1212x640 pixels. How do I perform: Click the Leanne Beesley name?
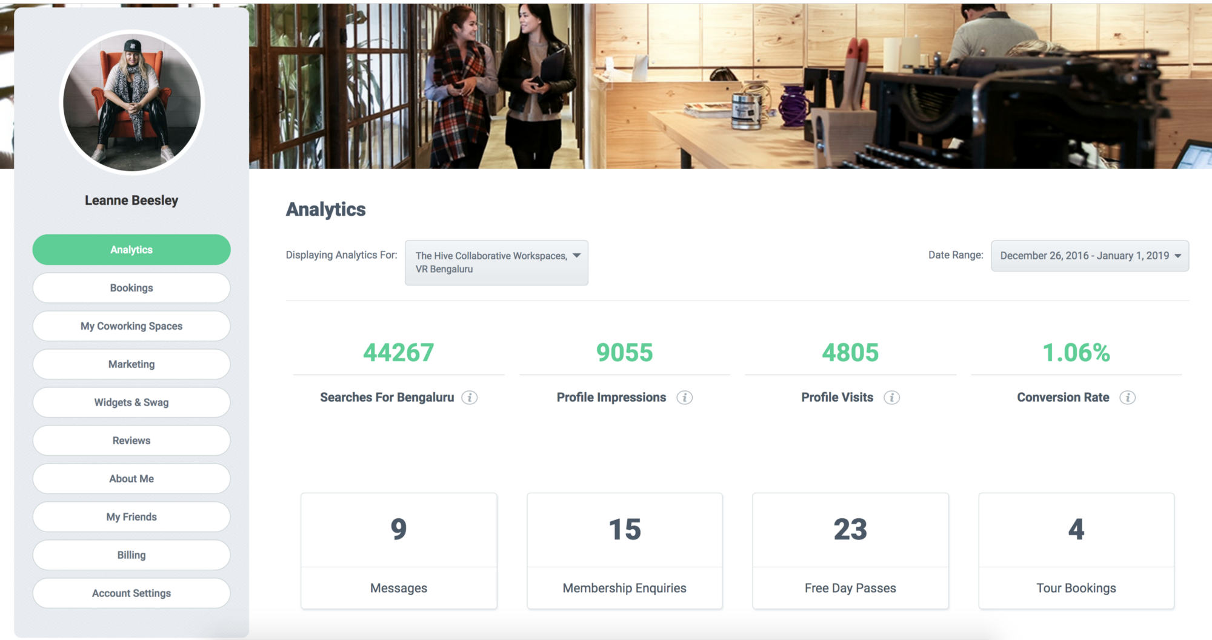[132, 201]
